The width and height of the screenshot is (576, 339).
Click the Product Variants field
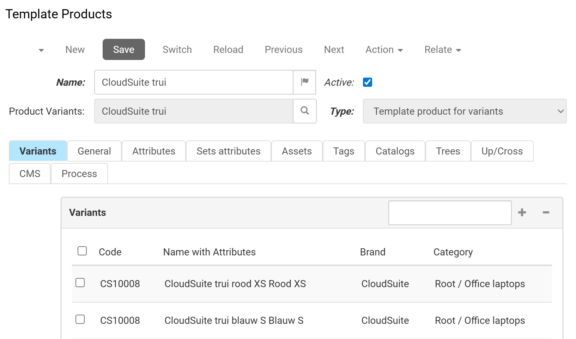194,111
